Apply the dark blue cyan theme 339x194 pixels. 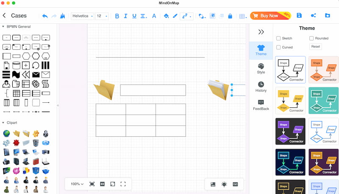point(290,162)
